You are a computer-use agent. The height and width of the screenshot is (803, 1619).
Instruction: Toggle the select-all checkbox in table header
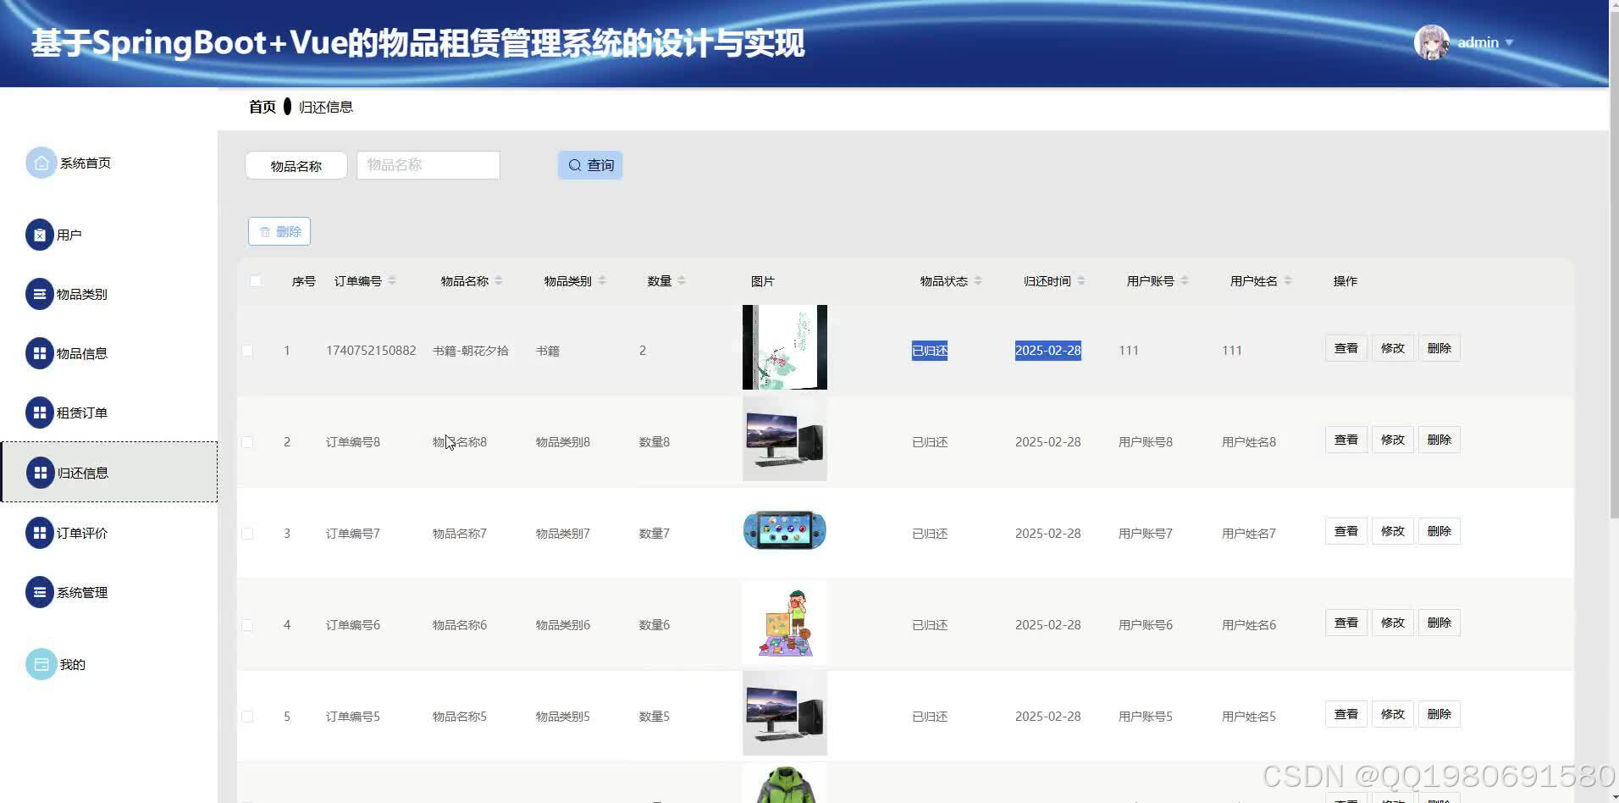tap(256, 280)
